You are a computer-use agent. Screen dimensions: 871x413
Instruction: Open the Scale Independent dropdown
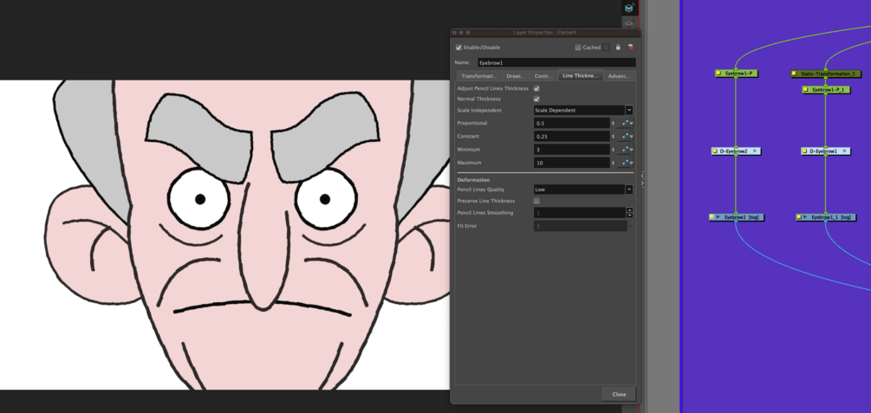[583, 110]
